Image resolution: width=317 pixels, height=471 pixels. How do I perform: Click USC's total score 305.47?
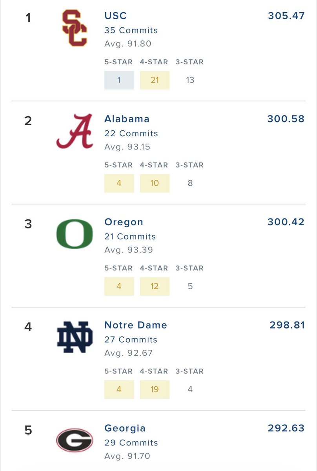click(286, 16)
